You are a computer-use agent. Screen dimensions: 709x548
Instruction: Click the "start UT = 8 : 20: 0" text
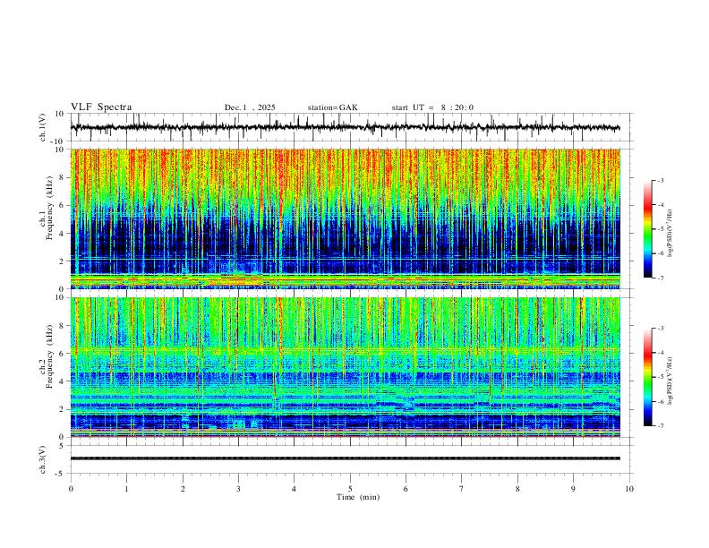(432, 107)
